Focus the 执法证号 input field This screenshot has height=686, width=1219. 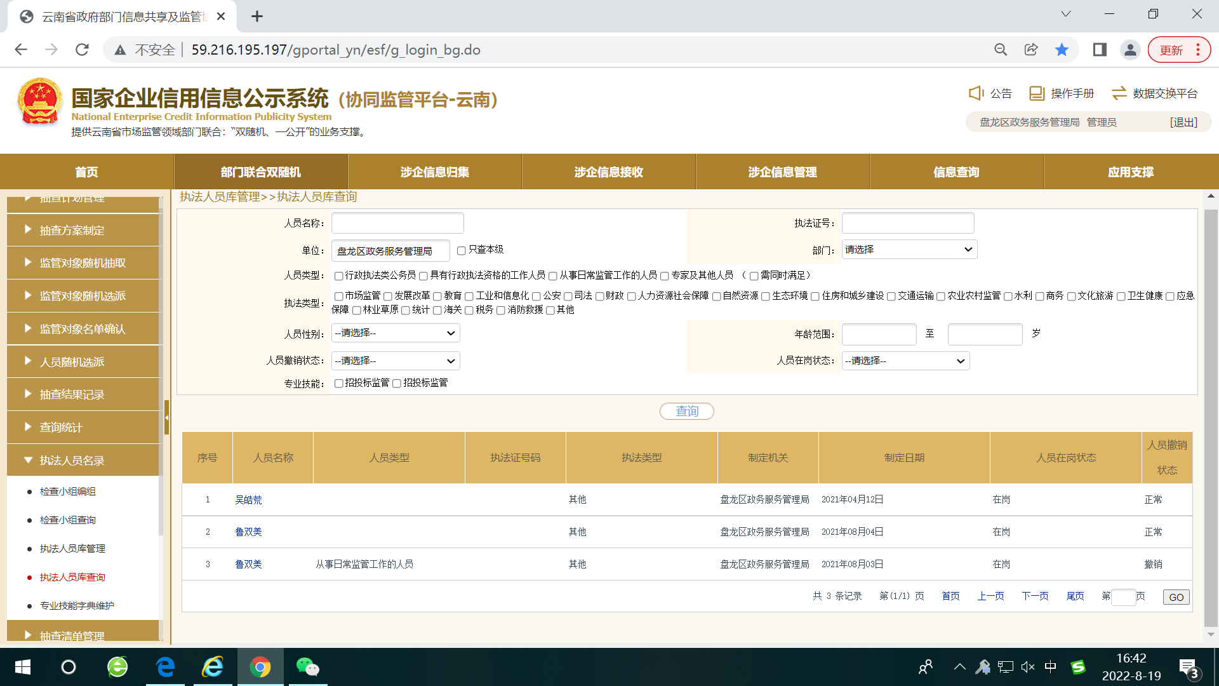(908, 223)
